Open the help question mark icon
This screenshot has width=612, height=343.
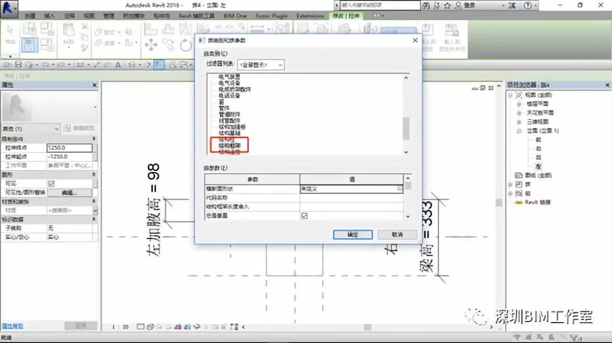528,6
